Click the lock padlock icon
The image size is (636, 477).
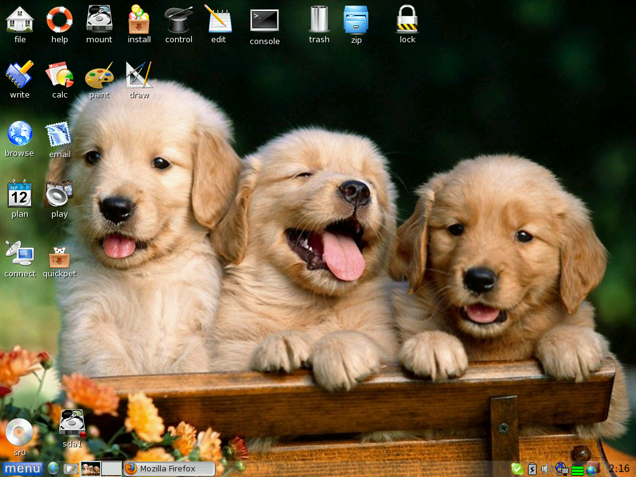click(407, 18)
